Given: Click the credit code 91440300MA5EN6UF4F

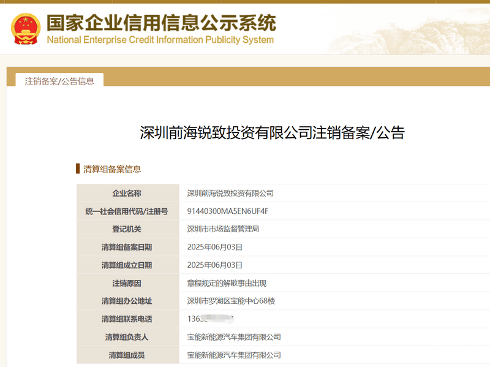Looking at the screenshot, I should click(228, 211).
